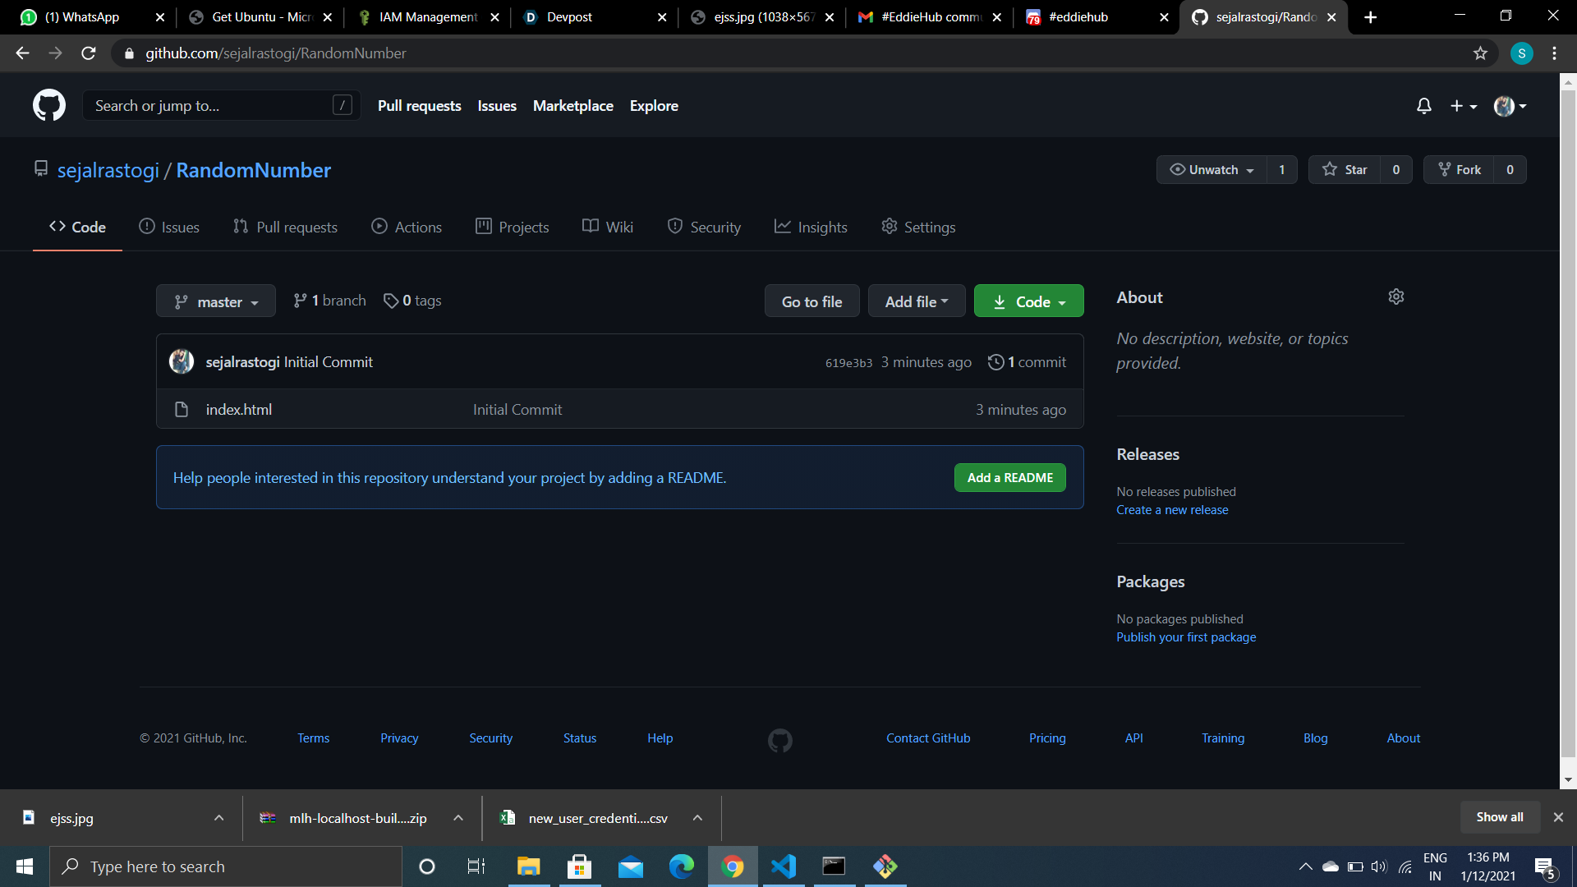The height and width of the screenshot is (887, 1577).
Task: Click the GitHub Octocat home logo
Action: [x=49, y=105]
